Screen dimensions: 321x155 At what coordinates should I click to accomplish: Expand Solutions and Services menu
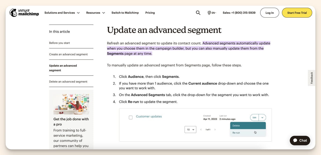point(62,13)
